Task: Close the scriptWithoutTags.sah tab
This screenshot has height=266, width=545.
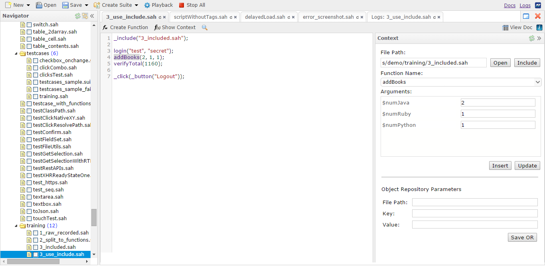Action: pos(235,17)
